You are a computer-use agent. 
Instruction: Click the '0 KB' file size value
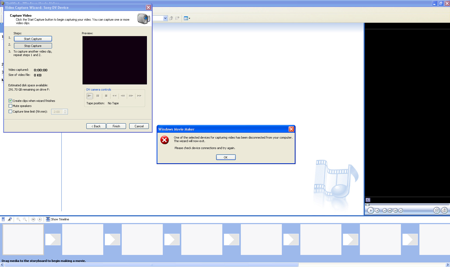click(x=38, y=75)
